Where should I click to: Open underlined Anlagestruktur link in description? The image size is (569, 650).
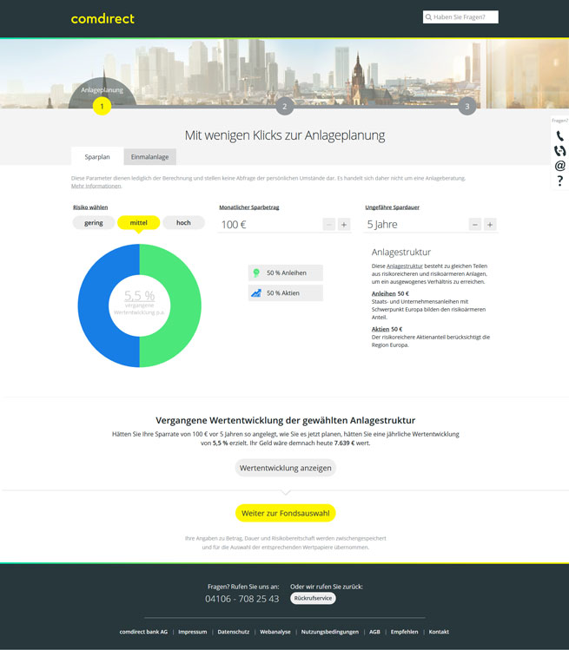pos(405,266)
